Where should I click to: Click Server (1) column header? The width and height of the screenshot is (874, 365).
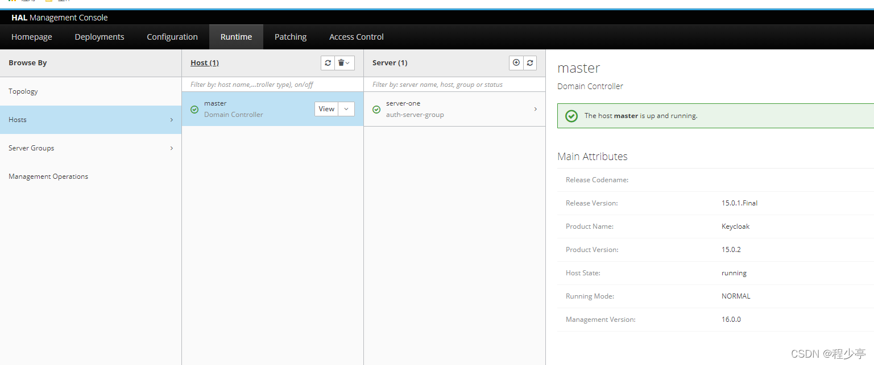coord(390,63)
